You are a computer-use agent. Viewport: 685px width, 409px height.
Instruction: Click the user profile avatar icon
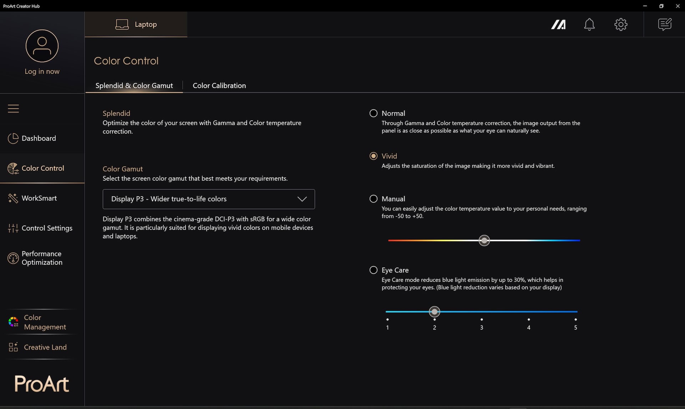[42, 46]
